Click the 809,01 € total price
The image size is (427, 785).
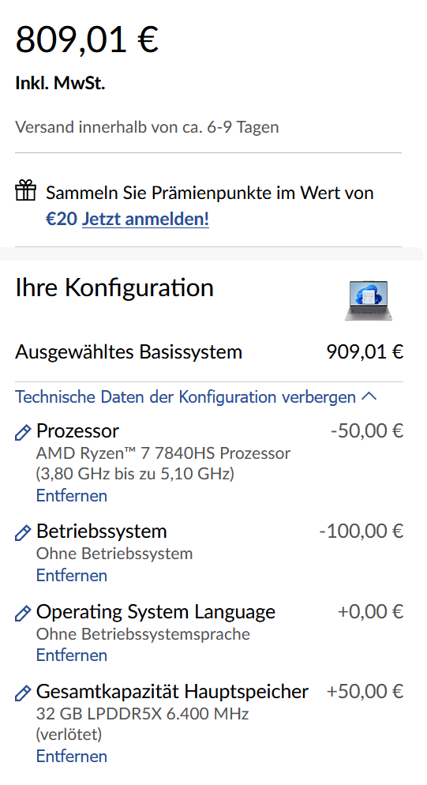(87, 39)
